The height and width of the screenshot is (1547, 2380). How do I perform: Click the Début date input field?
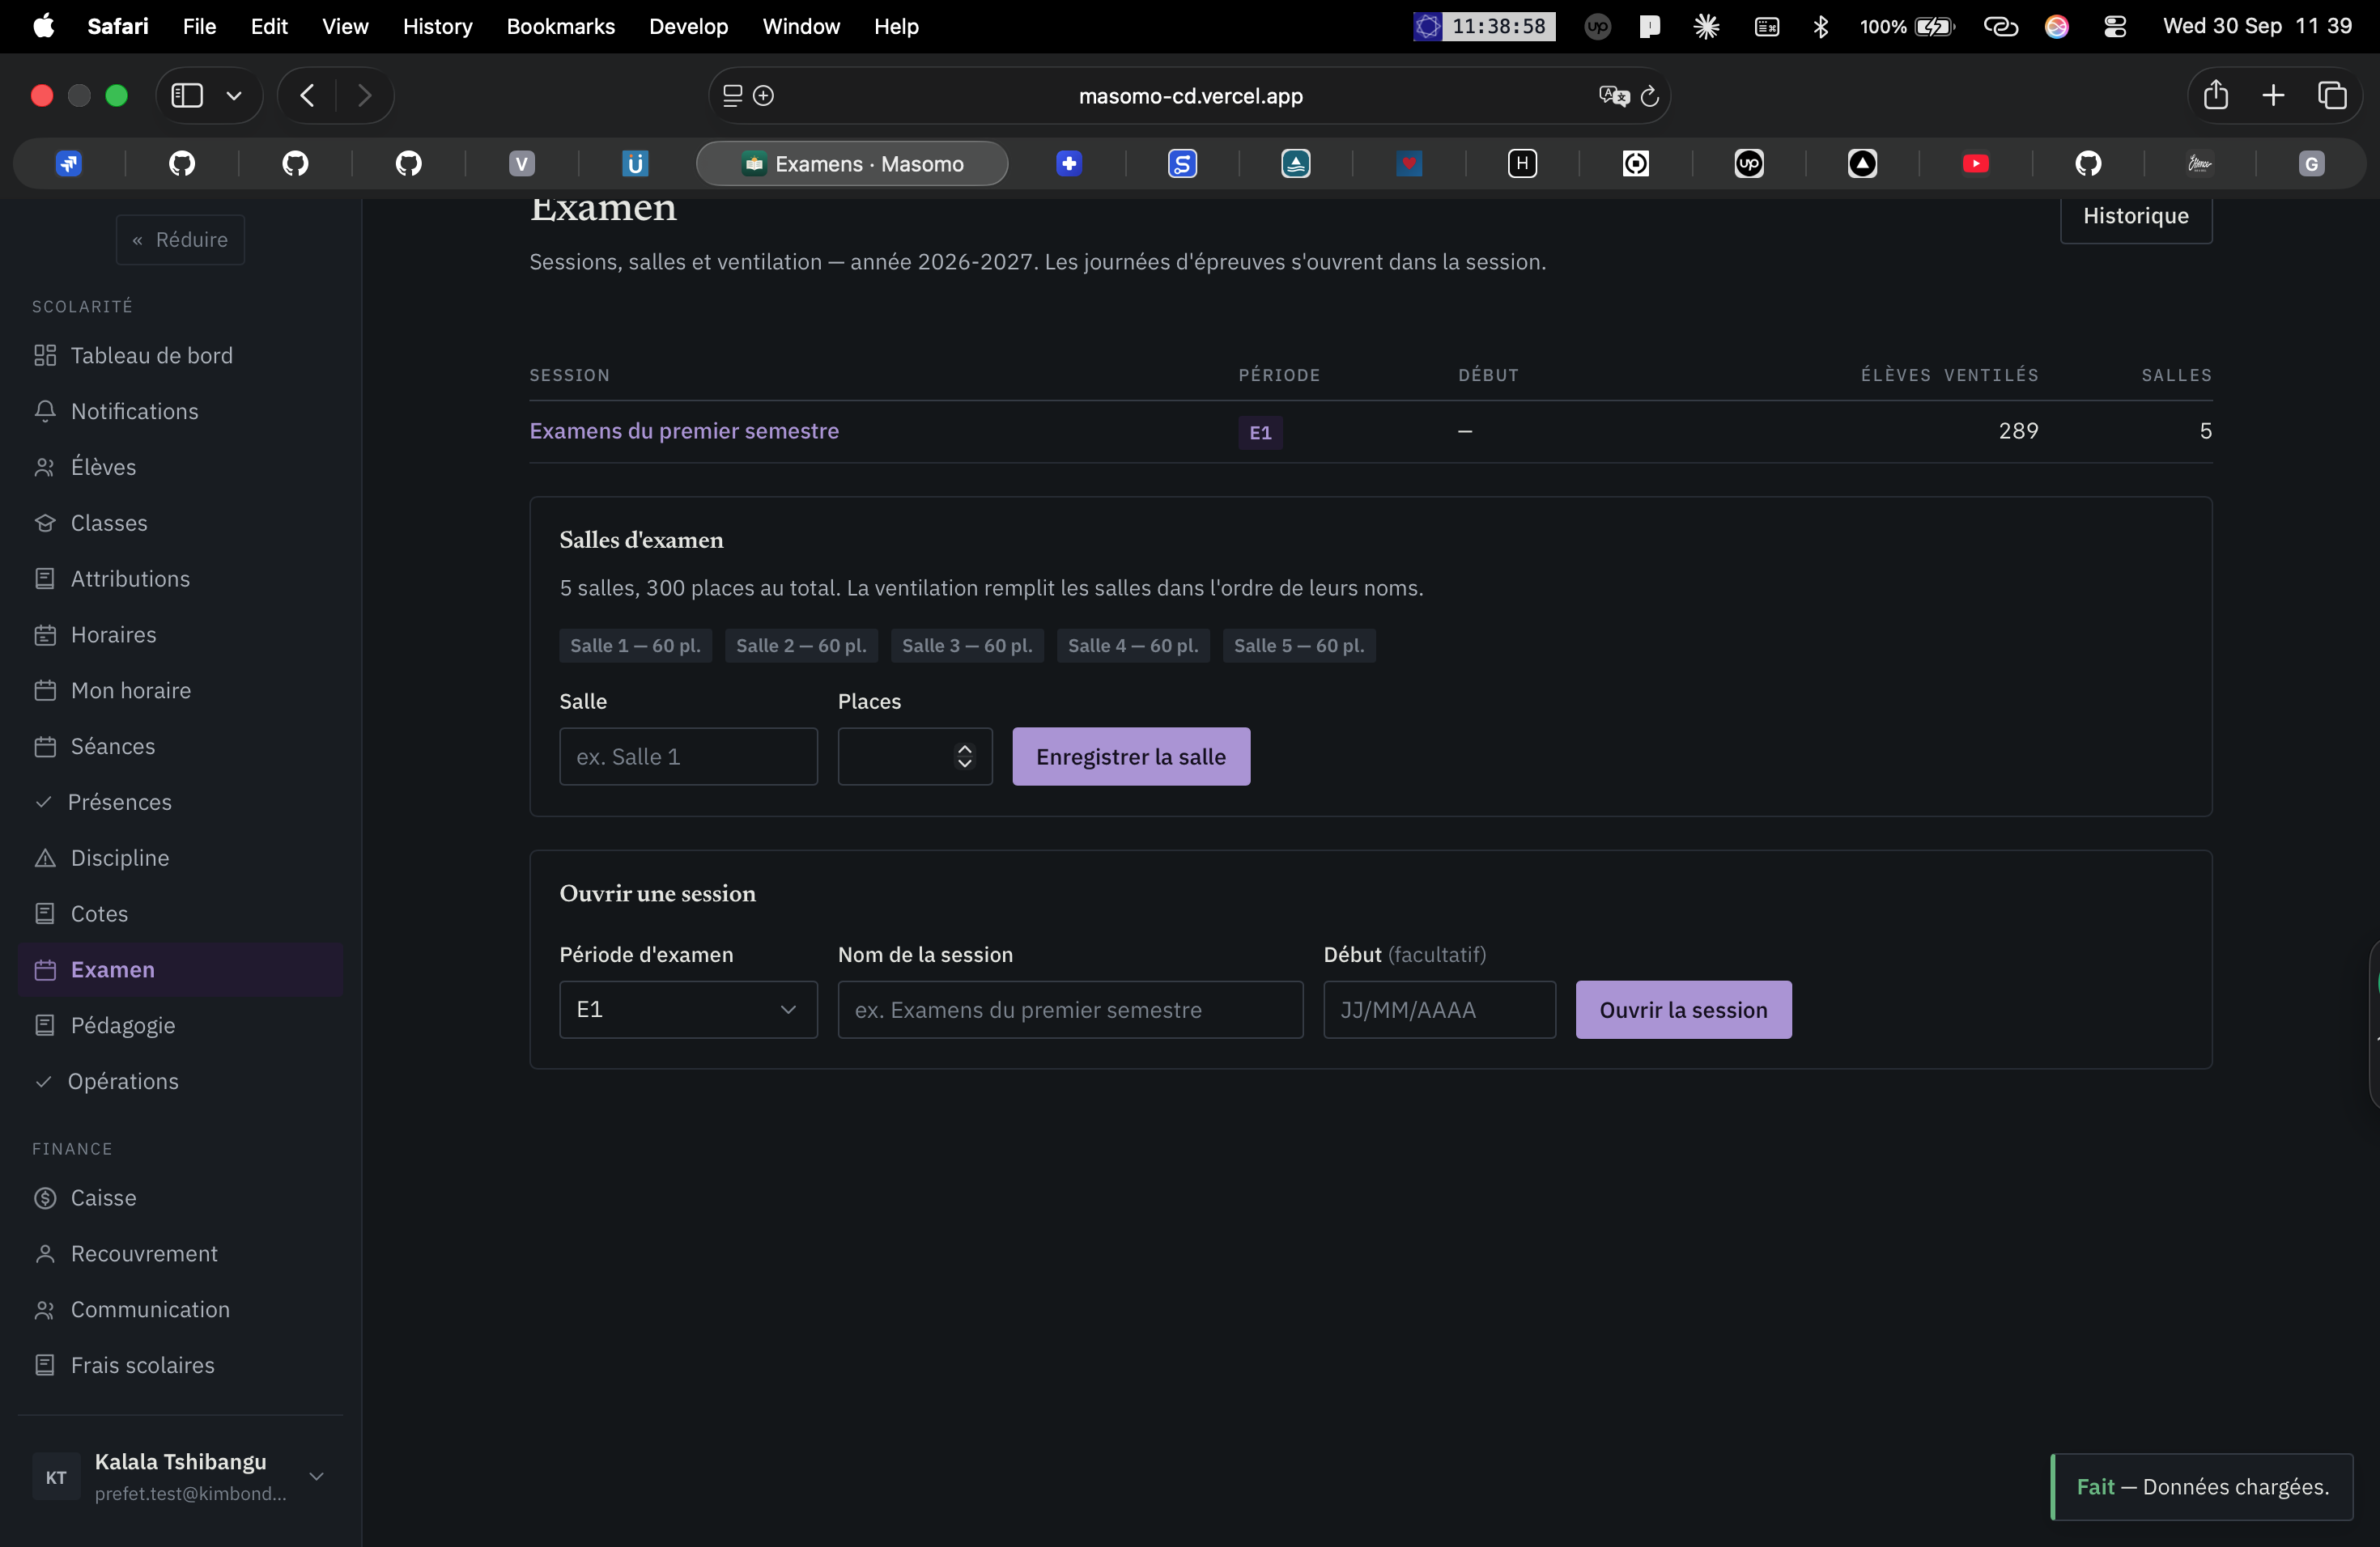coord(1439,1009)
